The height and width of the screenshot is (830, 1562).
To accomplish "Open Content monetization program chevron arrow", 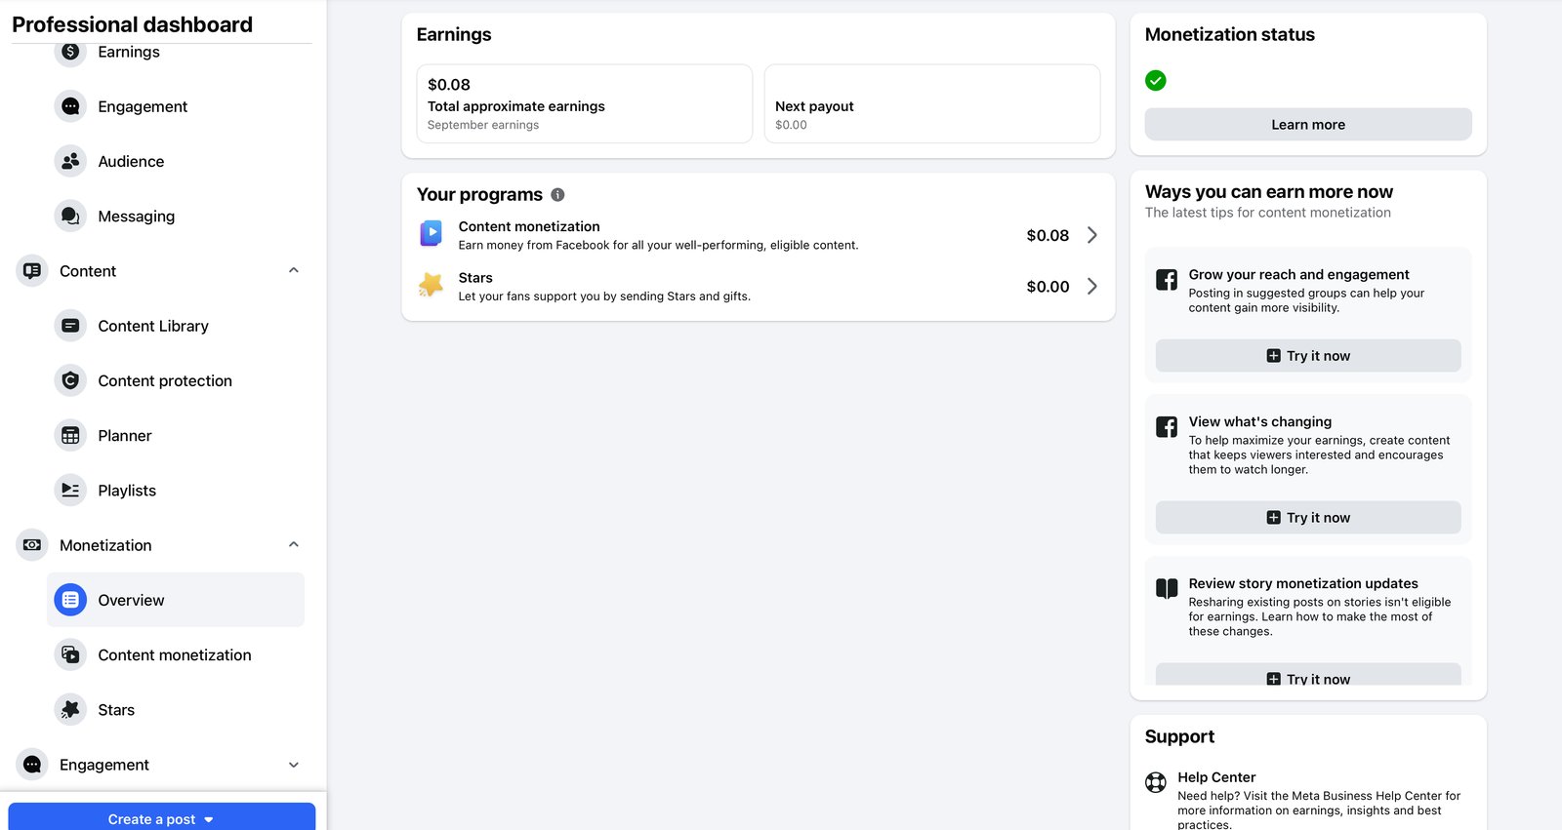I will 1092,235.
